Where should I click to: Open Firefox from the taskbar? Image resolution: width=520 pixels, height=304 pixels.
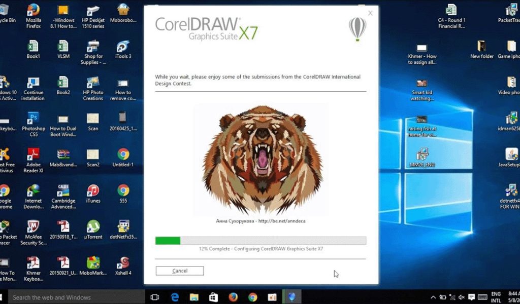[233, 297]
